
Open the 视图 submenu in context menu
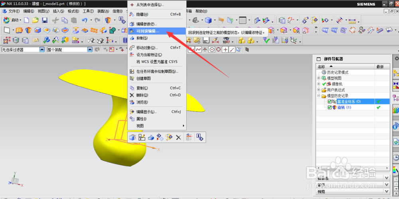(x=157, y=126)
